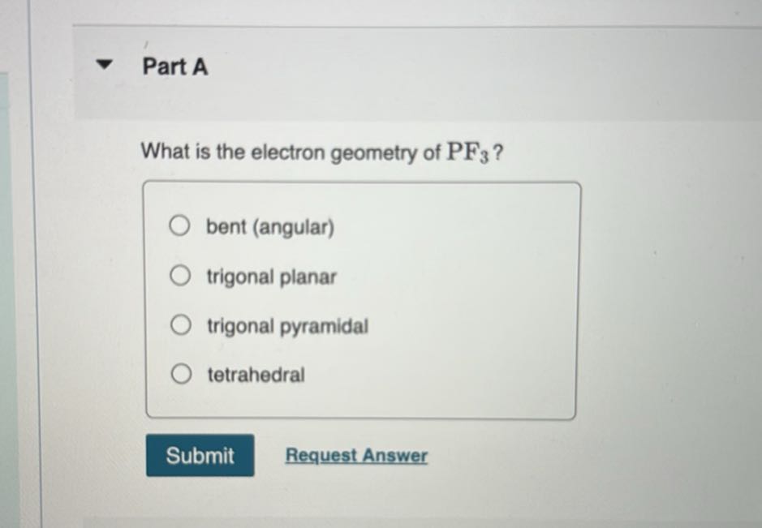The image size is (762, 528).
Task: Click the Part A header label
Action: [x=174, y=67]
